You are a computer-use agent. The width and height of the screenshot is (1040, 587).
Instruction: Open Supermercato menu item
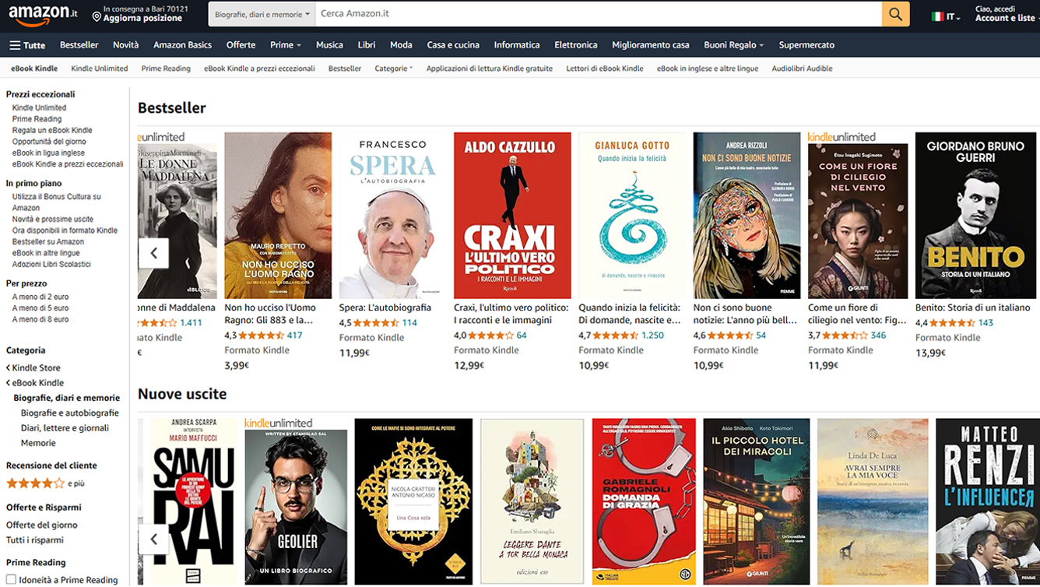(x=806, y=45)
